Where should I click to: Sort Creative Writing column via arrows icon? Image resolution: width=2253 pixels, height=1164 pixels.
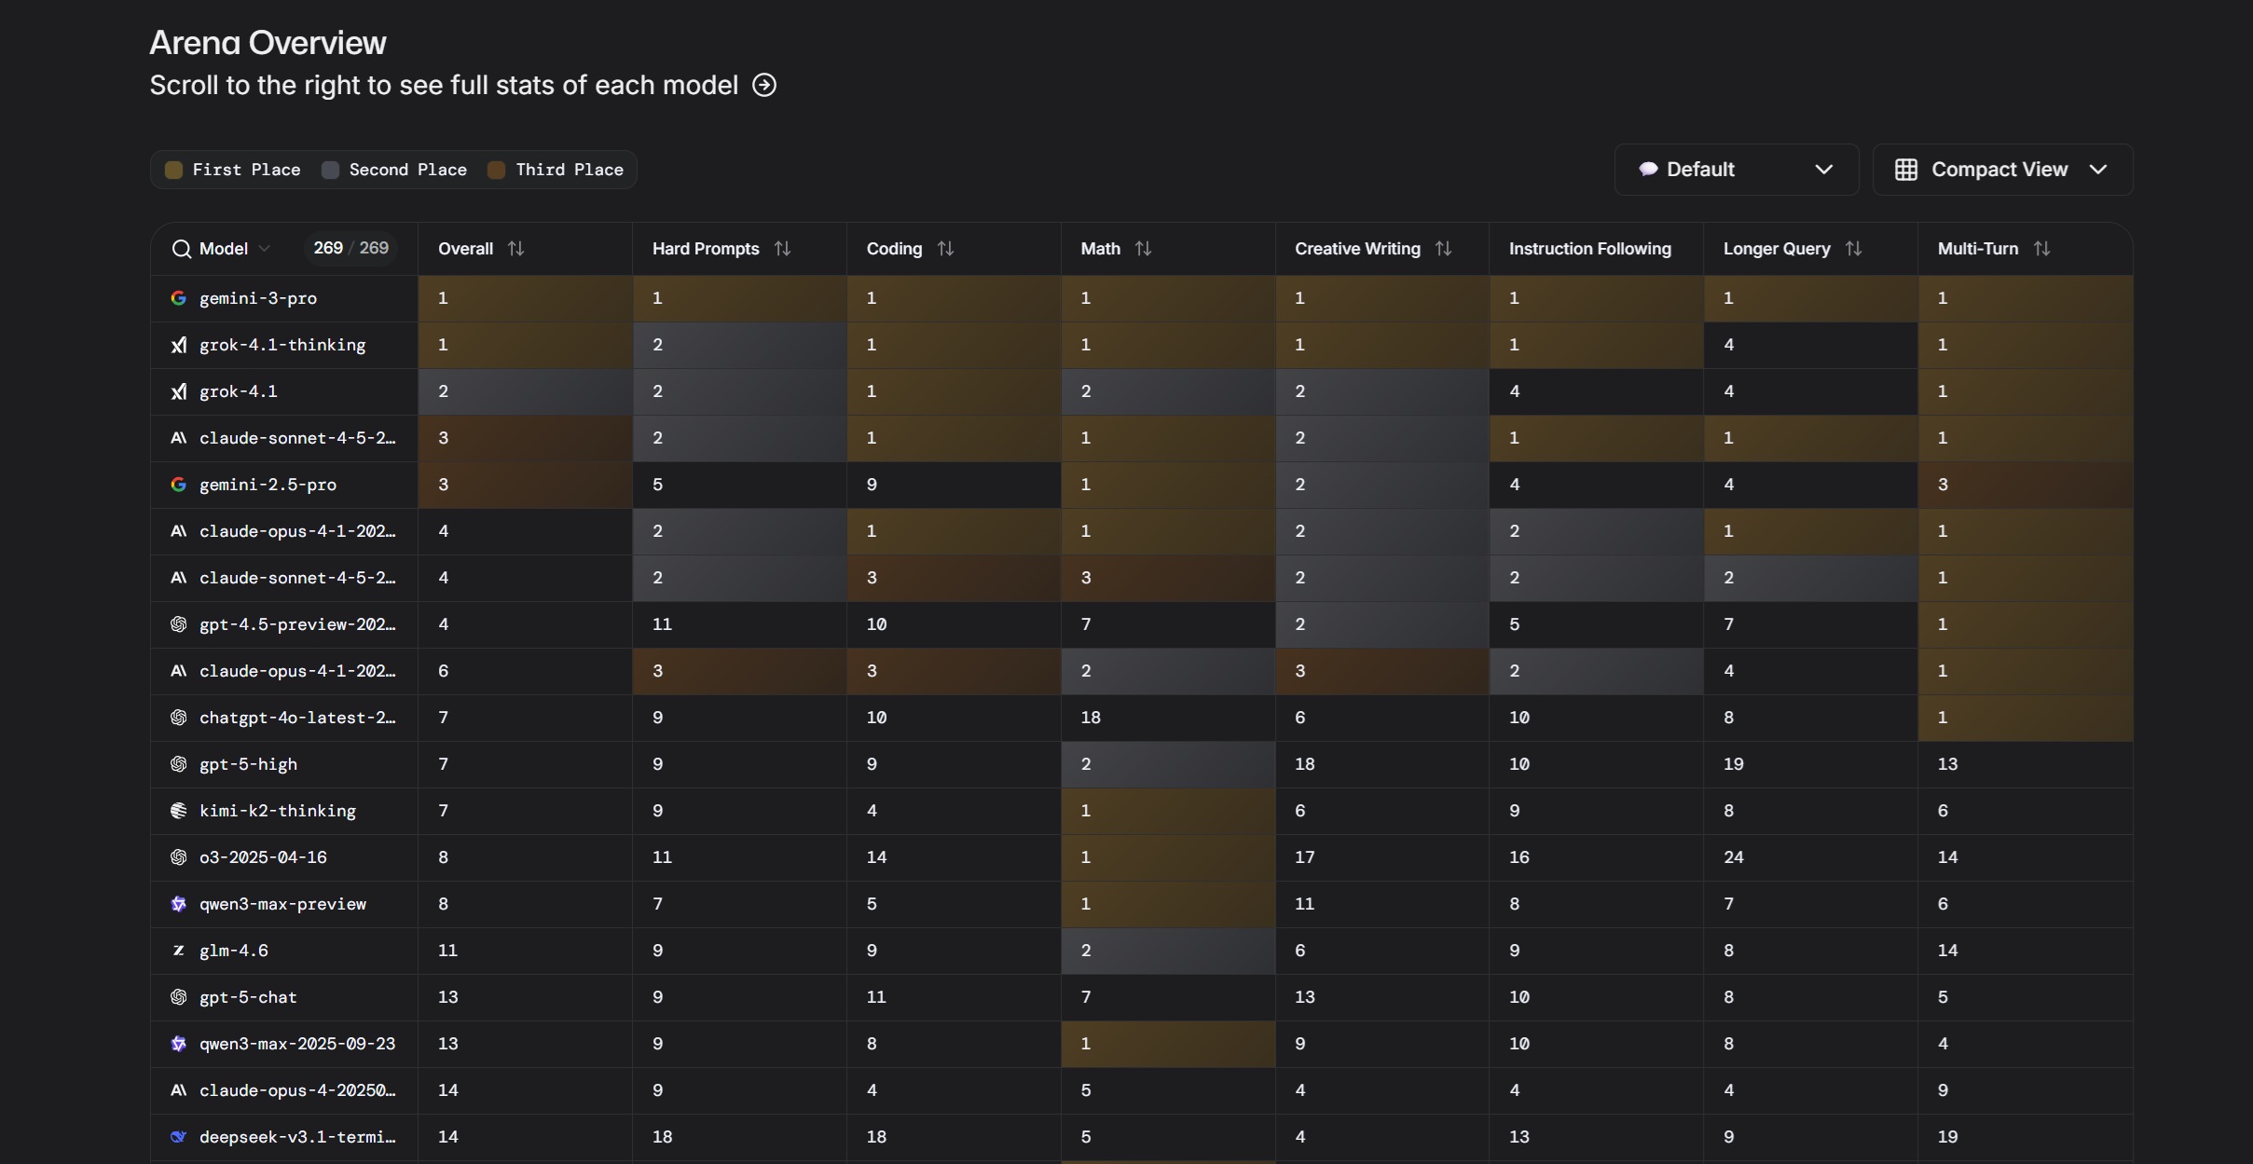click(1443, 249)
